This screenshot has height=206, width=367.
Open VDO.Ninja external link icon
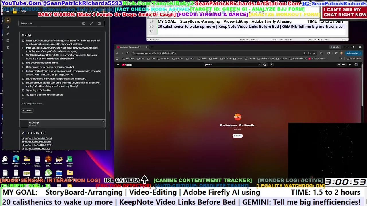click(104, 122)
